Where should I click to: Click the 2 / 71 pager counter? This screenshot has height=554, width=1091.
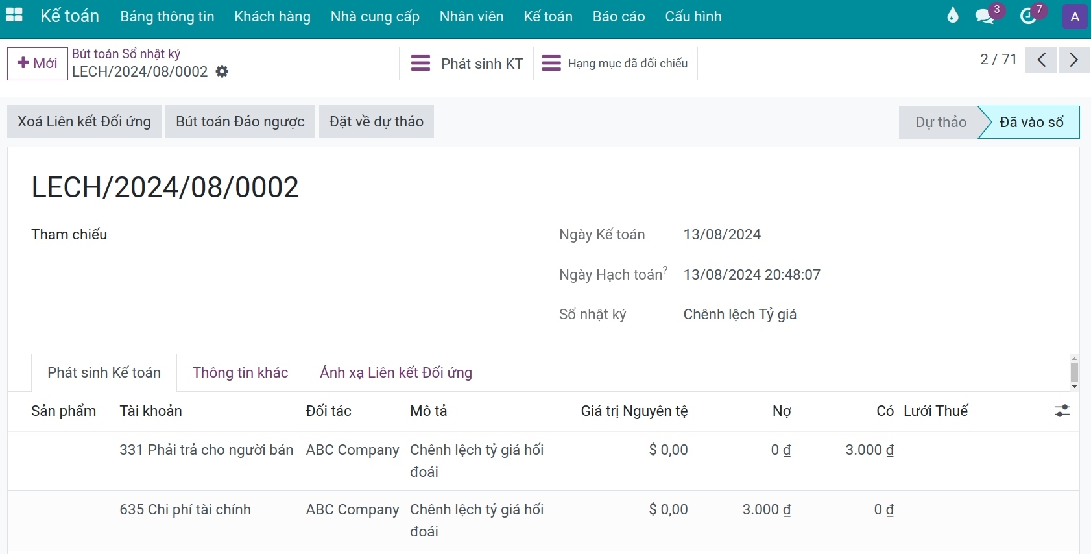[x=998, y=60]
